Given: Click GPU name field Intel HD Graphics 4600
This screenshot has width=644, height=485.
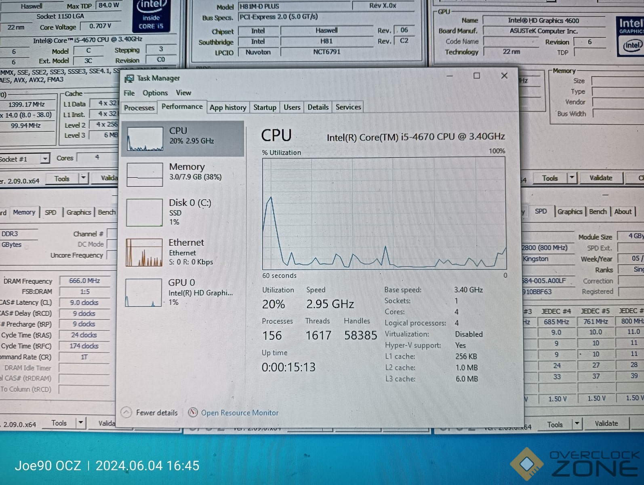Looking at the screenshot, I should (543, 21).
